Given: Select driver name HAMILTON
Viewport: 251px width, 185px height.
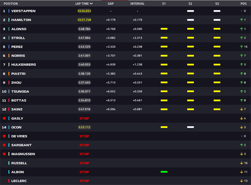Looking at the screenshot, I should 21,20.
